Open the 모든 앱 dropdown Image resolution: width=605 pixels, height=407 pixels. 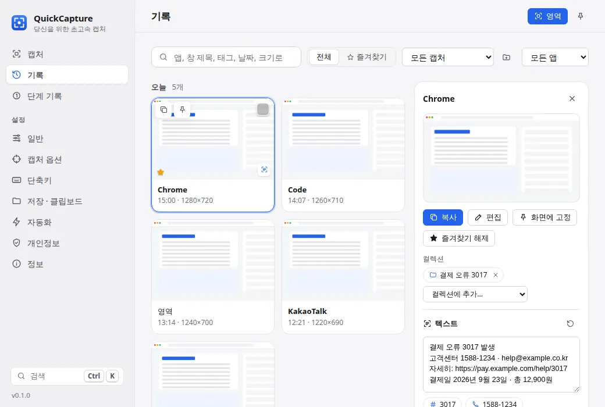coord(555,57)
